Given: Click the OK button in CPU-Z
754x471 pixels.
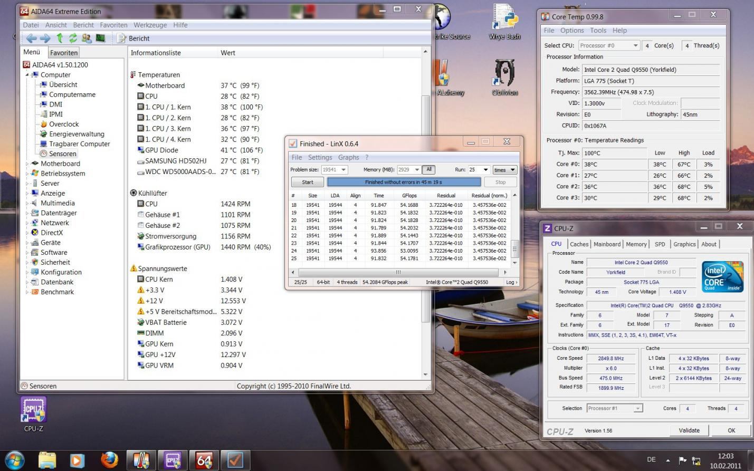Looking at the screenshot, I should [731, 430].
